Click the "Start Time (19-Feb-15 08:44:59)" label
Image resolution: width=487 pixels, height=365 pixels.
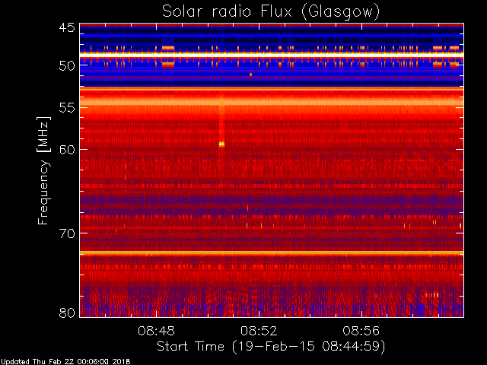[x=271, y=347]
